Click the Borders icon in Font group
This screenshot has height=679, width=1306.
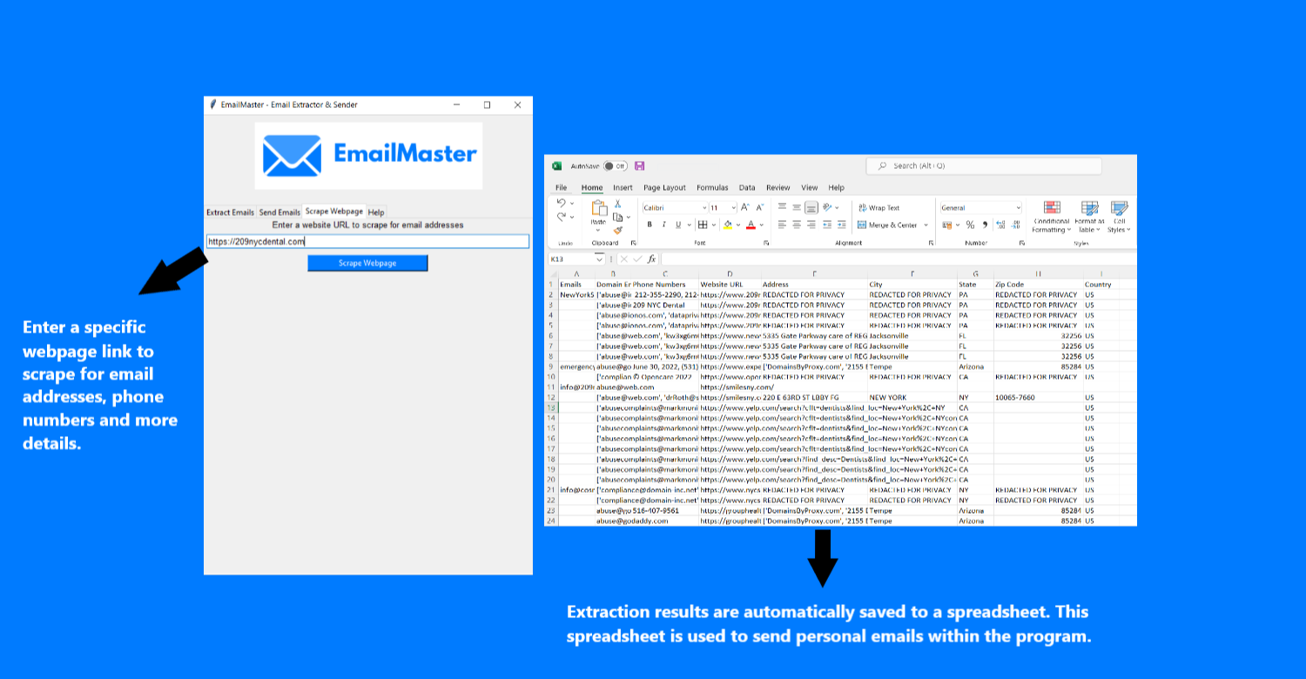(x=703, y=225)
